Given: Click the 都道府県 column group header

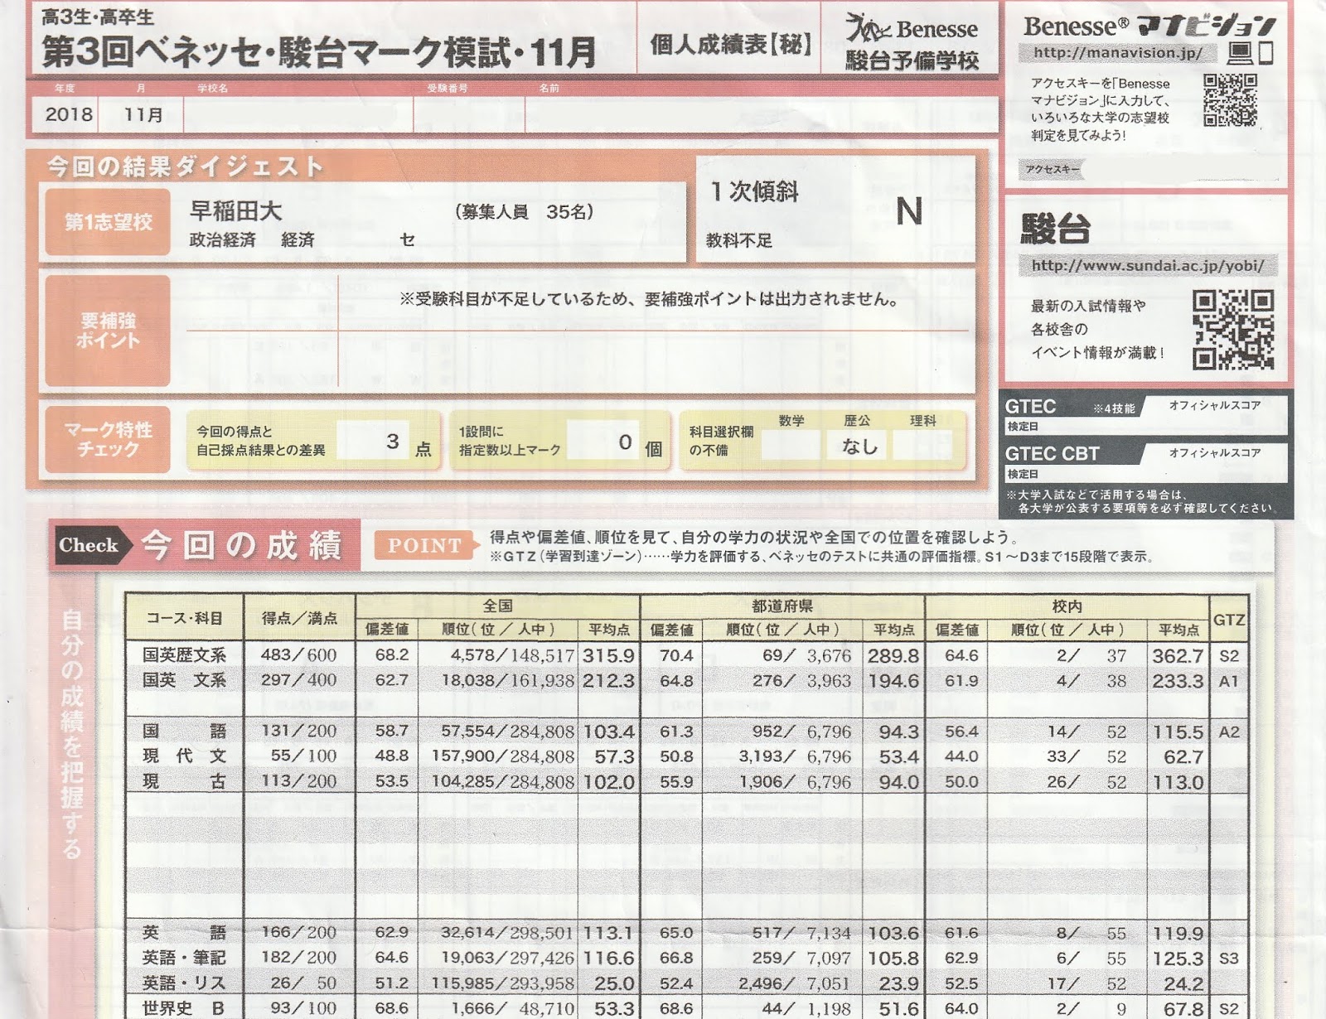Looking at the screenshot, I should [x=782, y=606].
